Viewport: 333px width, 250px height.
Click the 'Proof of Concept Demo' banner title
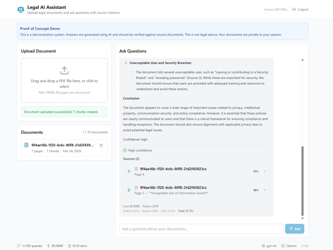click(x=40, y=28)
